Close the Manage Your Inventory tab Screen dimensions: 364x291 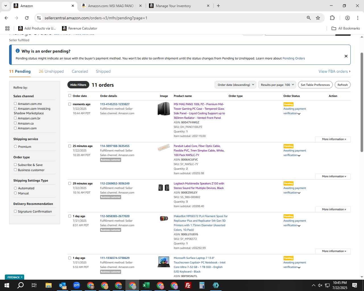click(x=208, y=6)
